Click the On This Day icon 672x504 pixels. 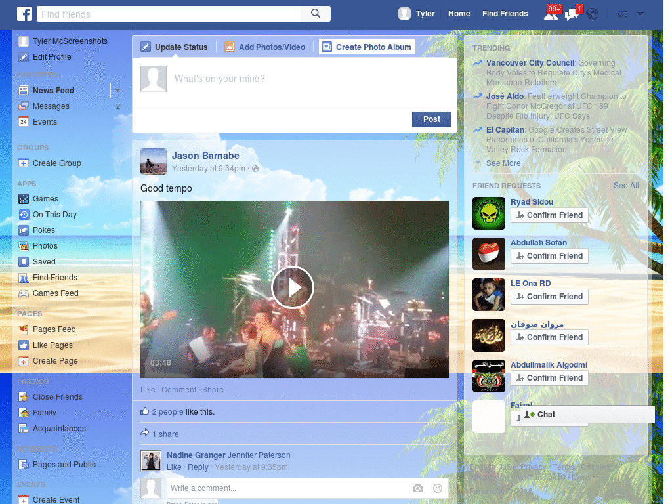click(24, 215)
